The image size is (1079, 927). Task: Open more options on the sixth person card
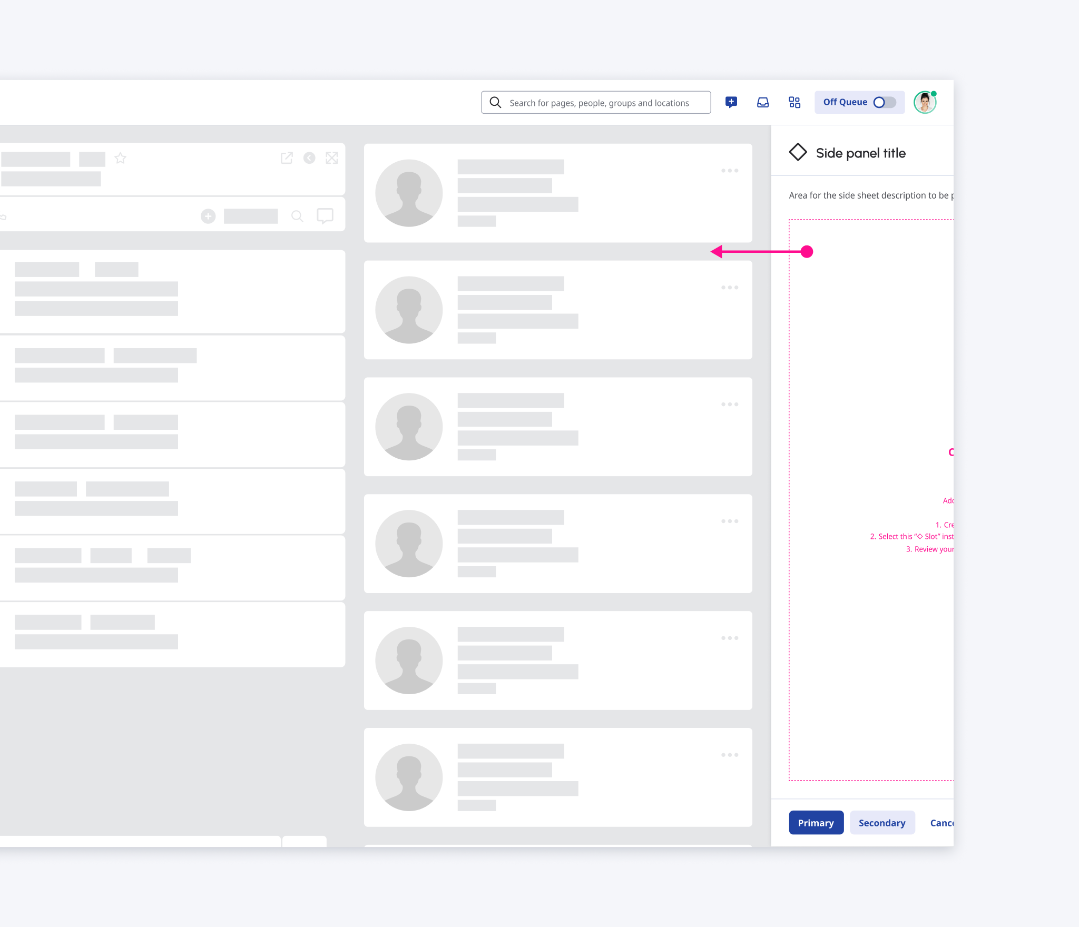[730, 755]
